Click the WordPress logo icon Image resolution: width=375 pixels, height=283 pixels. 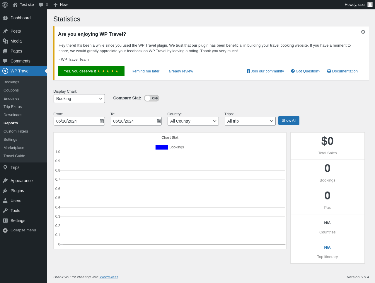pos(5,5)
